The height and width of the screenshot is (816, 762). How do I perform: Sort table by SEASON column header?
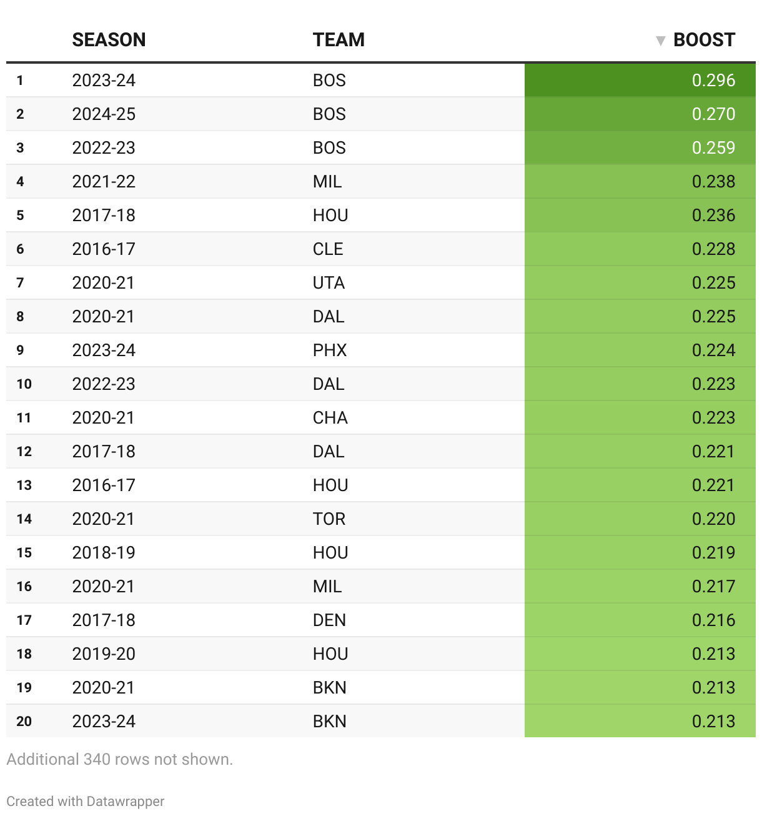109,40
